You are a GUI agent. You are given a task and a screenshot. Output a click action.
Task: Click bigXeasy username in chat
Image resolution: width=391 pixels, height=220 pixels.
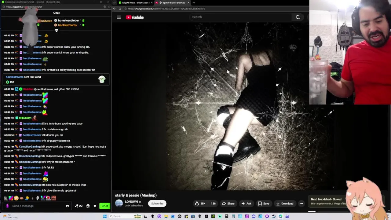(25, 118)
